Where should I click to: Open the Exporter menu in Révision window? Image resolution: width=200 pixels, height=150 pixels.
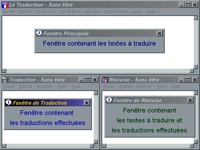coord(144,87)
